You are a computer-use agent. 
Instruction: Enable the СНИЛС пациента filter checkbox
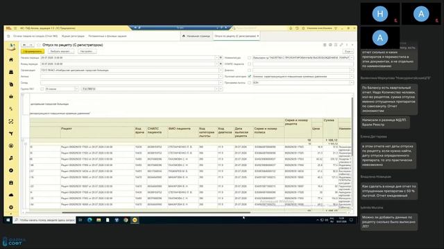(249, 64)
